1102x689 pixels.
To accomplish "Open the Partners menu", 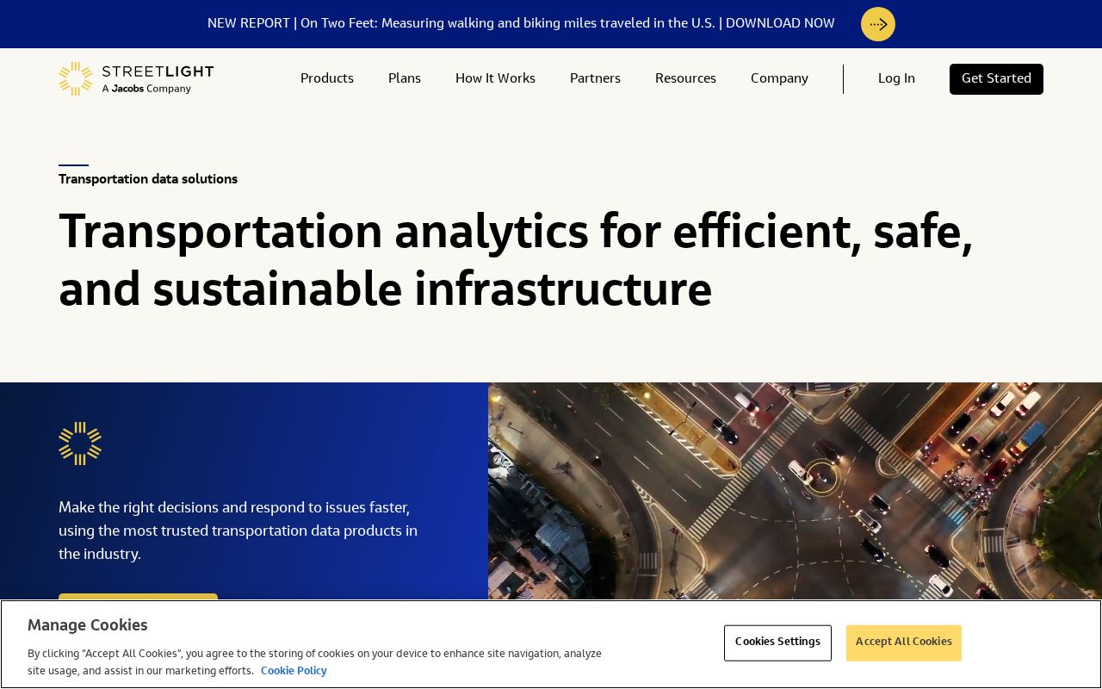I will click(x=595, y=78).
